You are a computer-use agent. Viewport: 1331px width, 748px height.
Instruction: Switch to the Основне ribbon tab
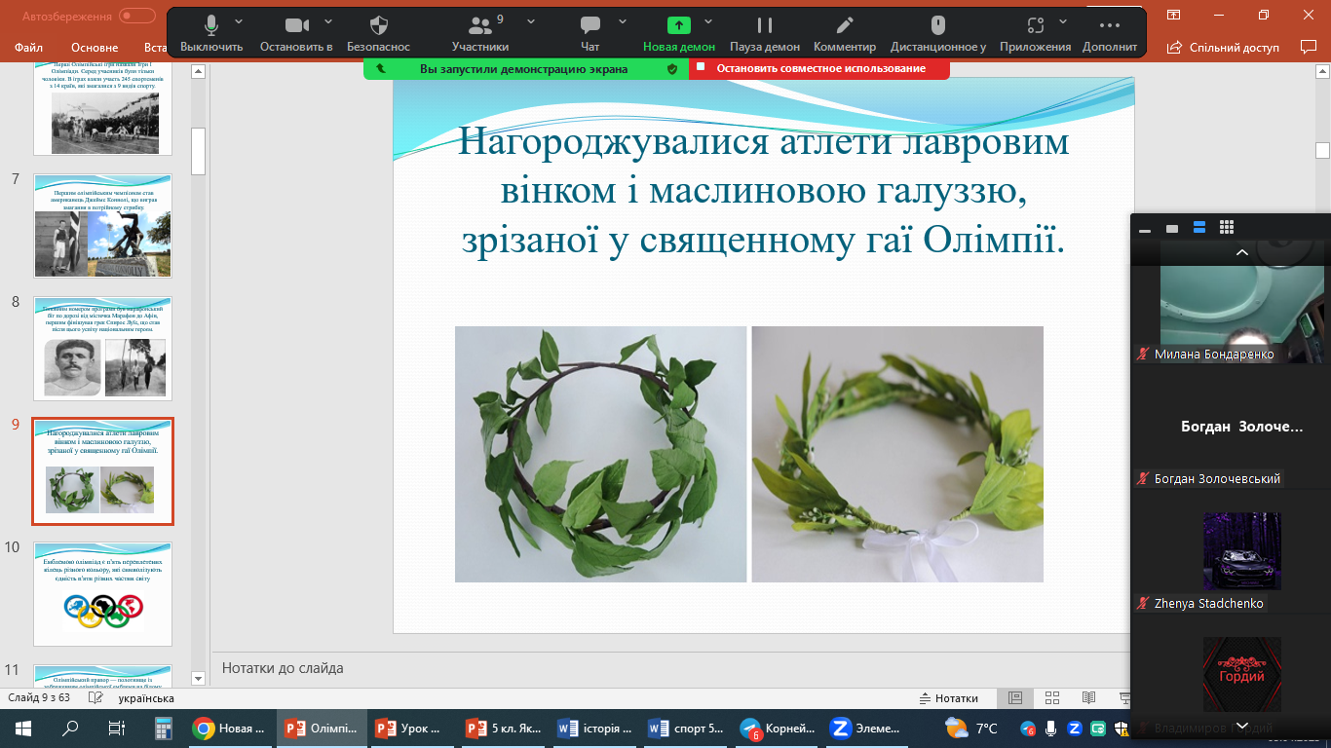click(95, 47)
